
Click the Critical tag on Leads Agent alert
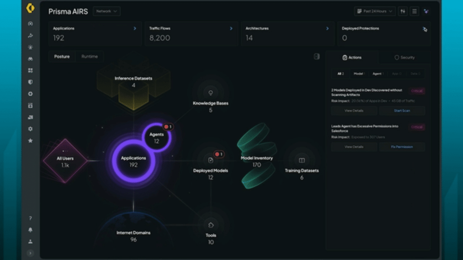pyautogui.click(x=417, y=127)
